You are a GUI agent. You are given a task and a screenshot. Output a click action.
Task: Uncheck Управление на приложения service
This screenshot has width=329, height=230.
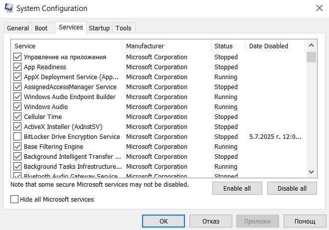pos(17,57)
